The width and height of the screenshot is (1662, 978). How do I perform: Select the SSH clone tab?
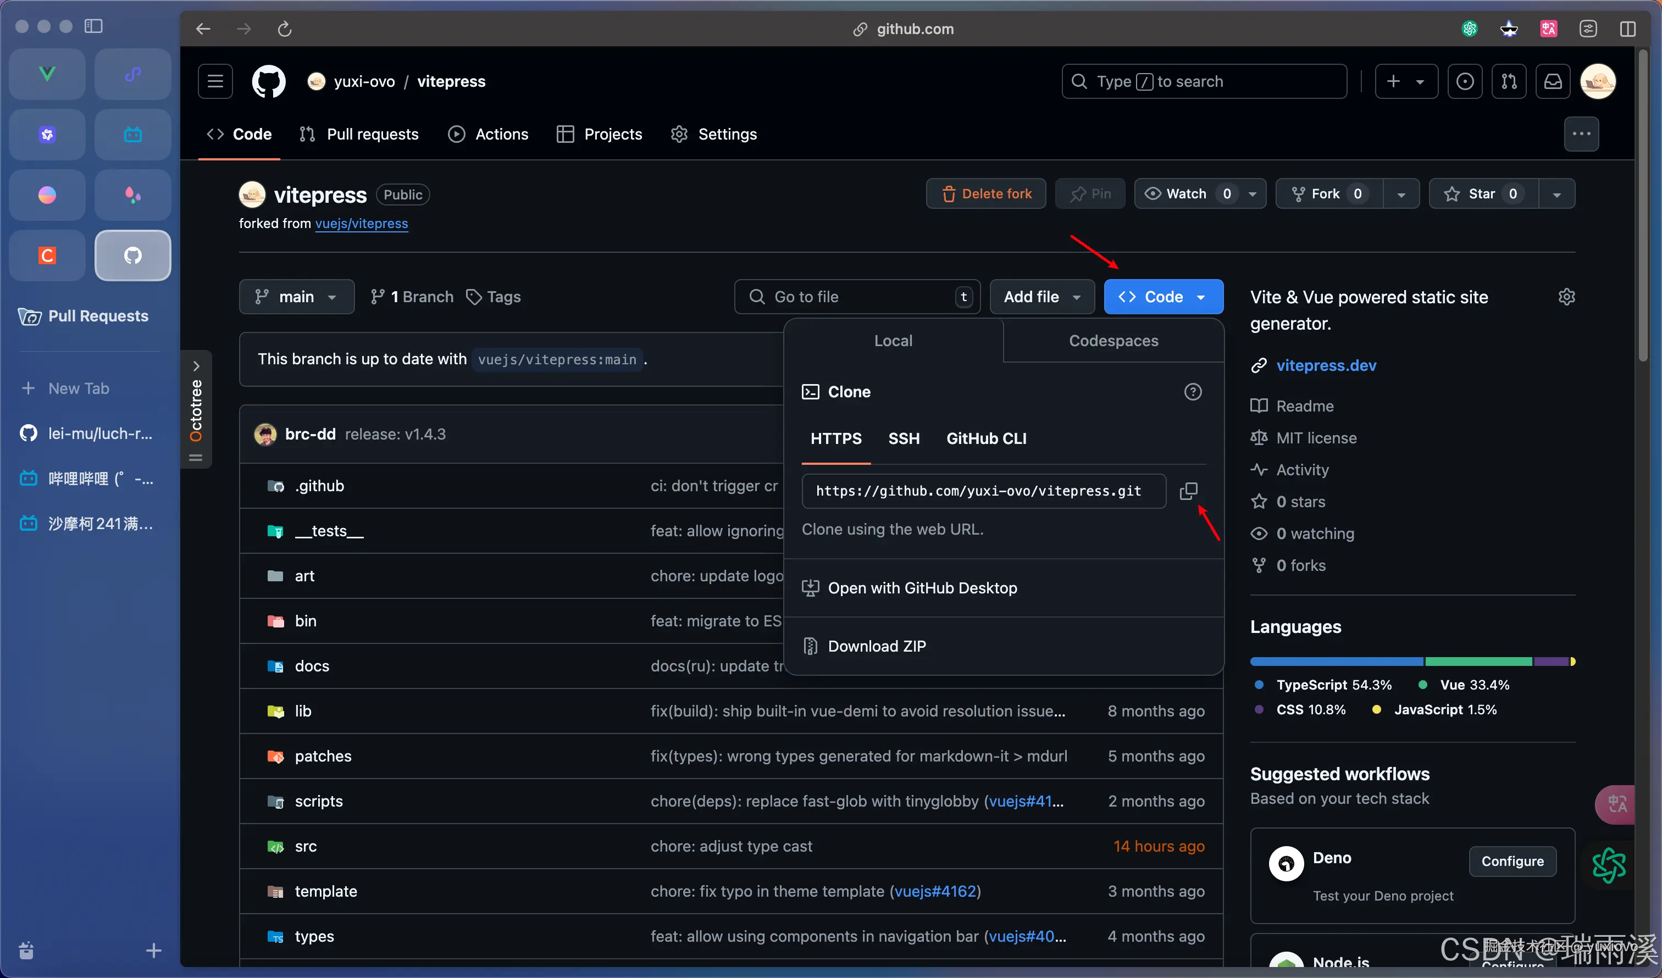[904, 438]
